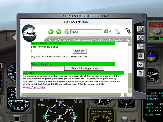This screenshot has width=163, height=122.
Task: Go to the home page icon
Action: tap(66, 32)
